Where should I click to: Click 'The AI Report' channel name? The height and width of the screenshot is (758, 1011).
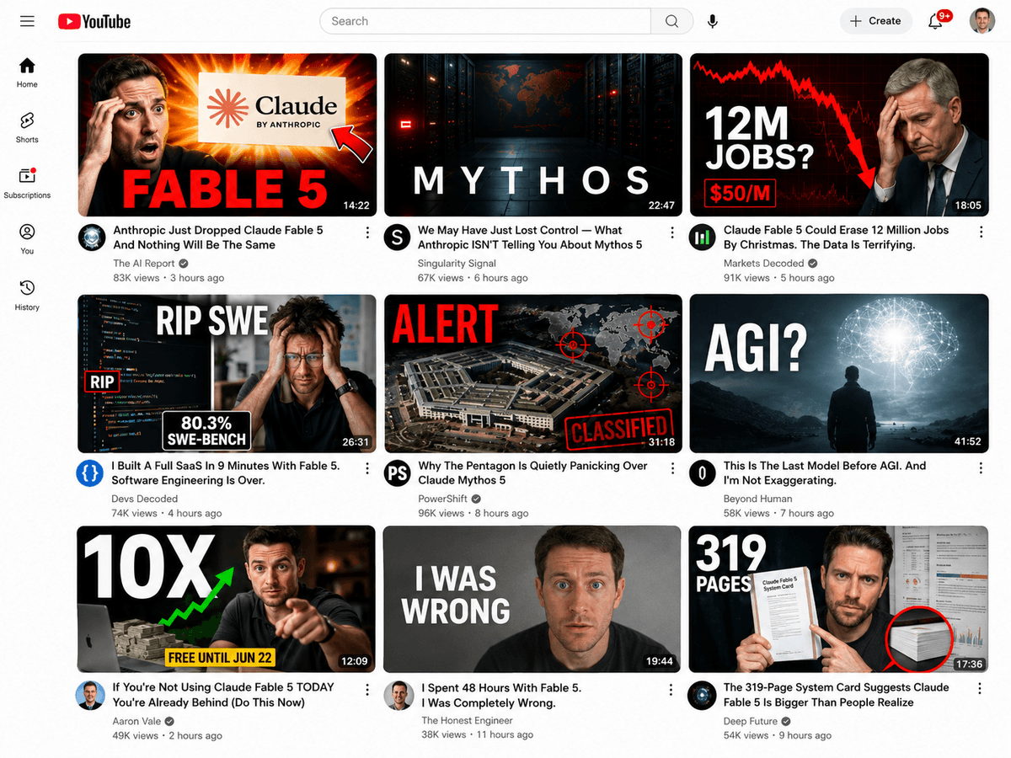(x=144, y=263)
